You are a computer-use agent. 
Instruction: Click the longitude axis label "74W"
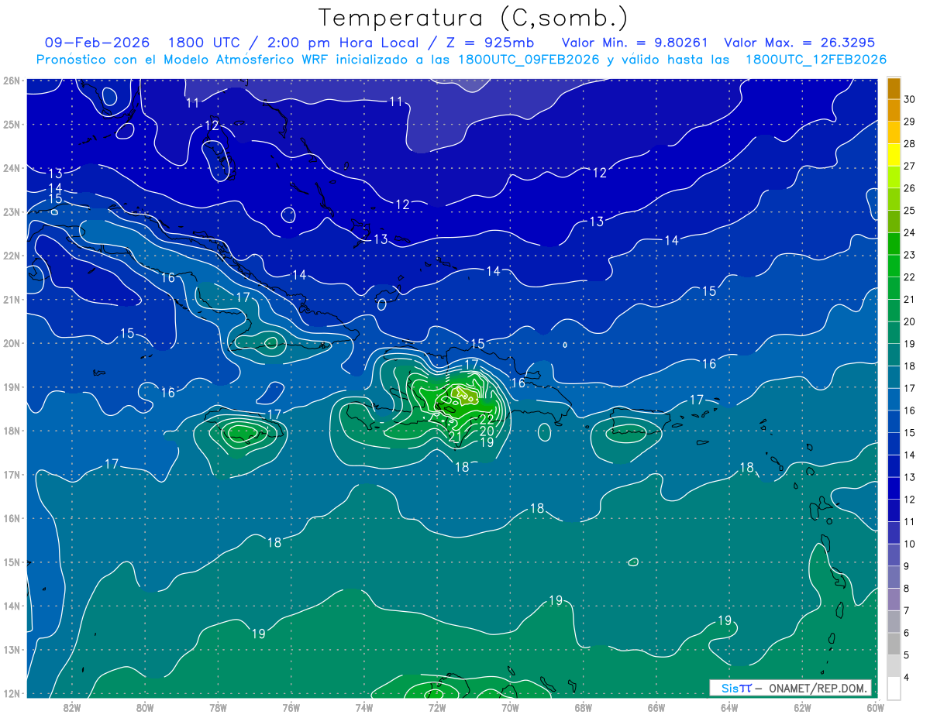pos(364,708)
